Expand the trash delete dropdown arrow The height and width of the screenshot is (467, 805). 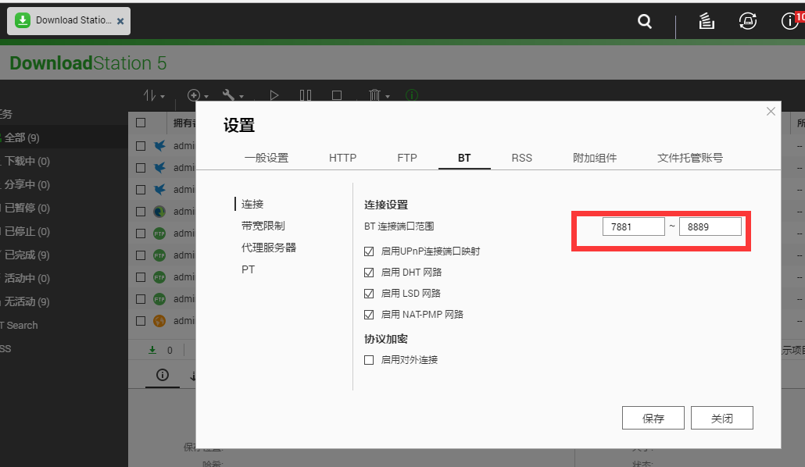tap(388, 97)
